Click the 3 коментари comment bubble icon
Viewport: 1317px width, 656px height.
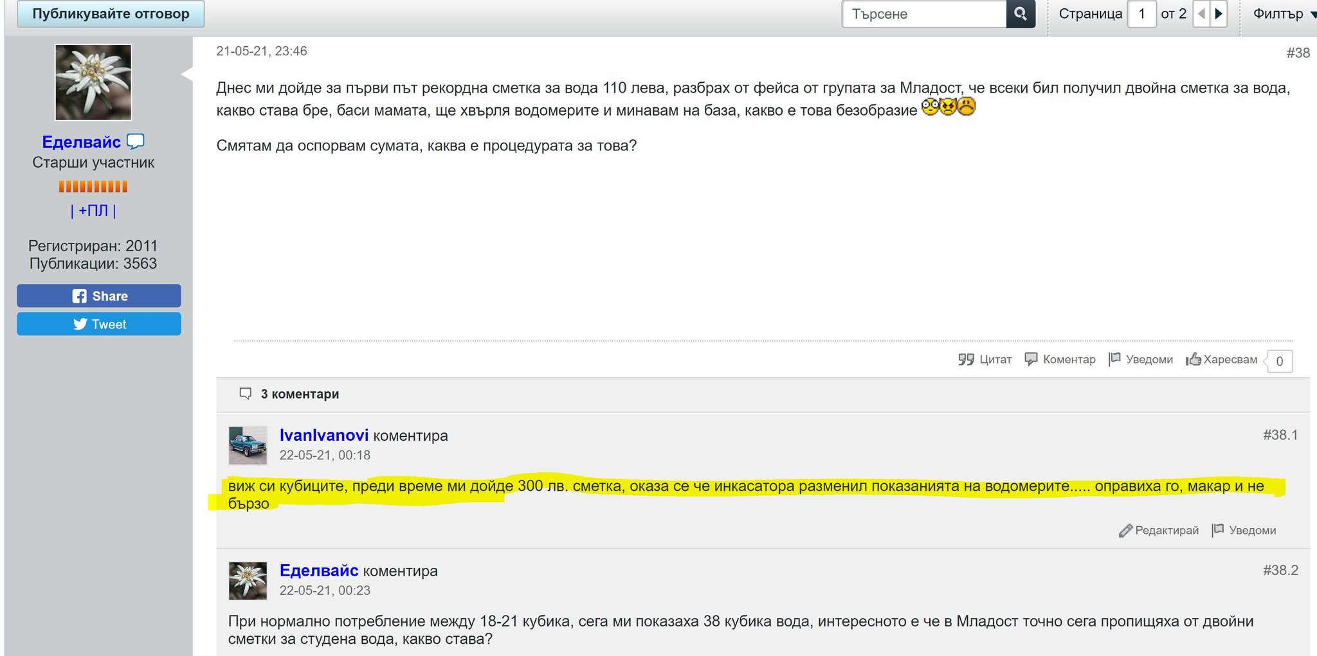pos(245,393)
